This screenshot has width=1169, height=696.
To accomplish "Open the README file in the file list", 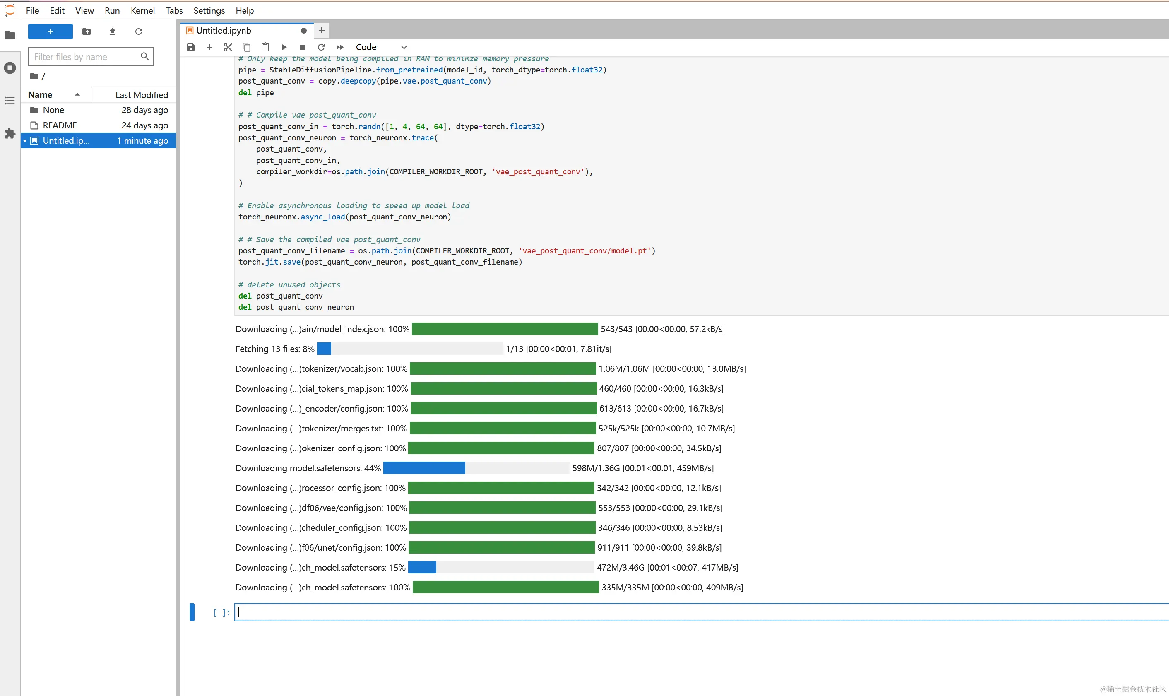I will [60, 125].
